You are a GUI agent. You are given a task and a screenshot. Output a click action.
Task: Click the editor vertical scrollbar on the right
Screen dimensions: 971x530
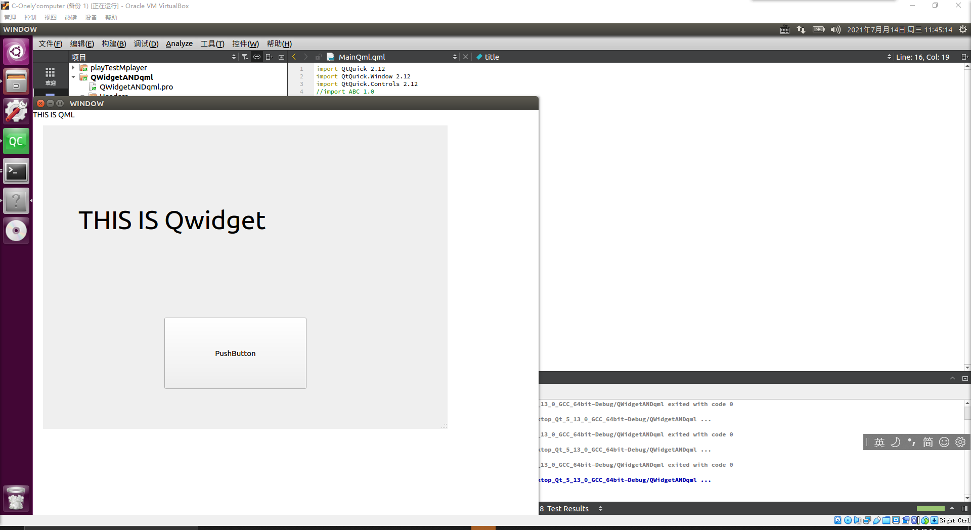(966, 217)
